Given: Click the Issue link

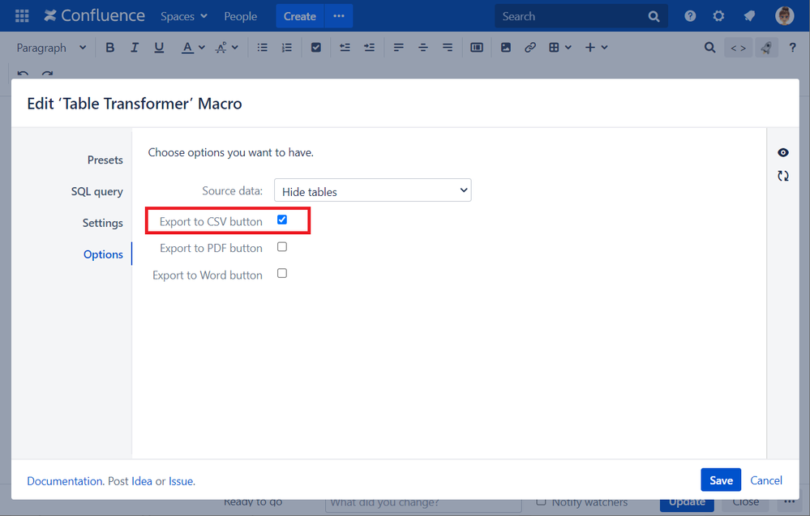Looking at the screenshot, I should (x=181, y=481).
